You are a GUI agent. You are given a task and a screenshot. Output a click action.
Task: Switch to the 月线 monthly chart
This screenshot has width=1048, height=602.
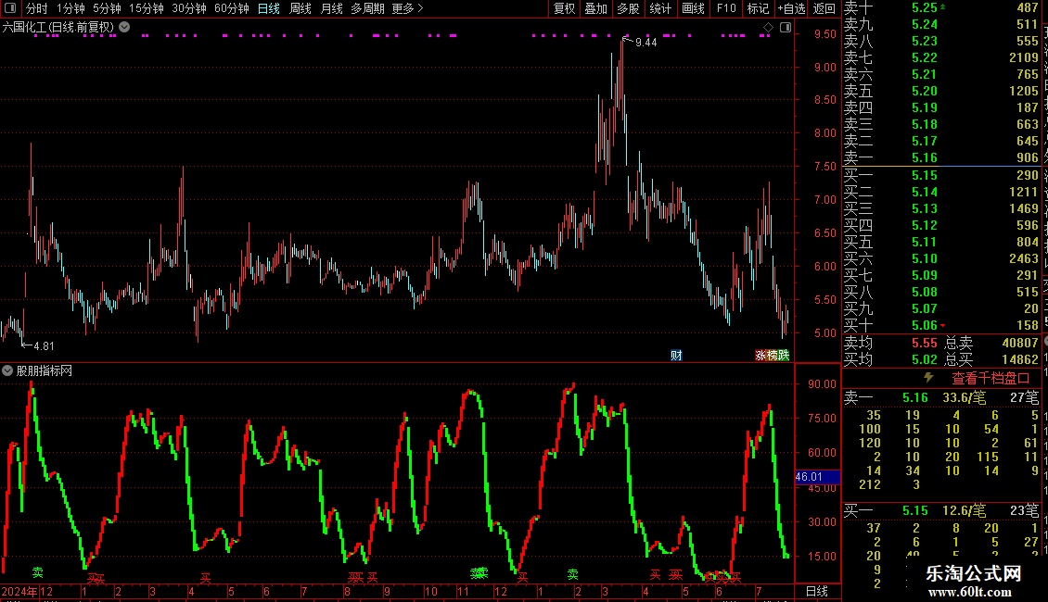[331, 8]
